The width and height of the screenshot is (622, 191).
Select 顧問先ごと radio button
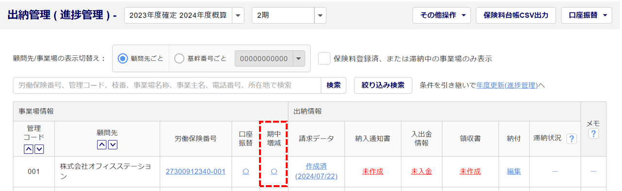click(x=122, y=58)
